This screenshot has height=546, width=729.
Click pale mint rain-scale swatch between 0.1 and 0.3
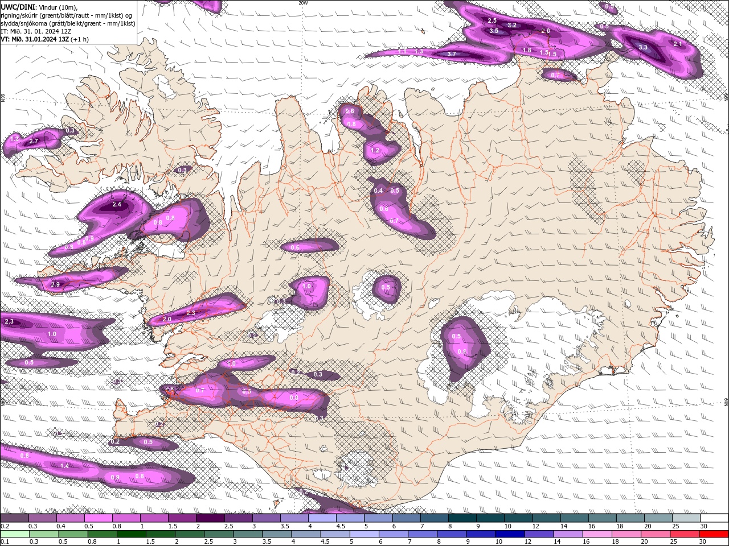[x=15, y=534]
